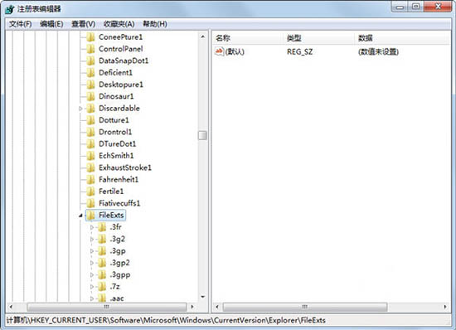The image size is (456, 330).
Task: Open the 收藏夹(A) menu
Action: (119, 24)
